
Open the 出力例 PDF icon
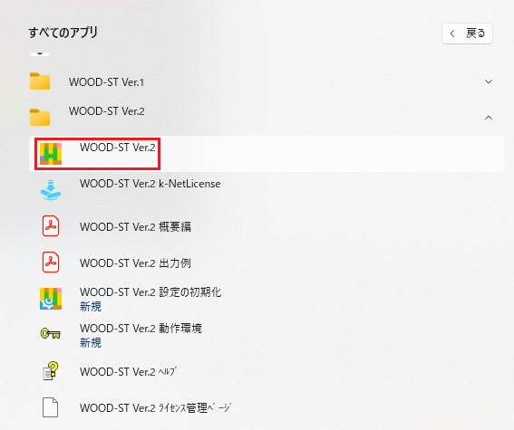coord(51,263)
